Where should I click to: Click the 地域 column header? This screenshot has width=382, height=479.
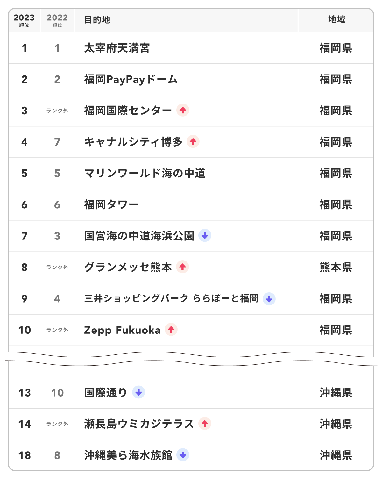(x=336, y=20)
